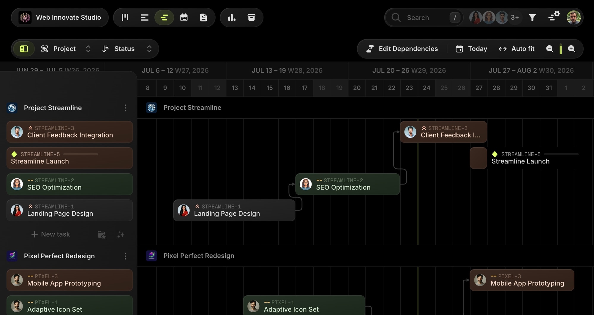
Task: Click STREAMLINE-3 bar on the timeline
Action: pos(443,132)
